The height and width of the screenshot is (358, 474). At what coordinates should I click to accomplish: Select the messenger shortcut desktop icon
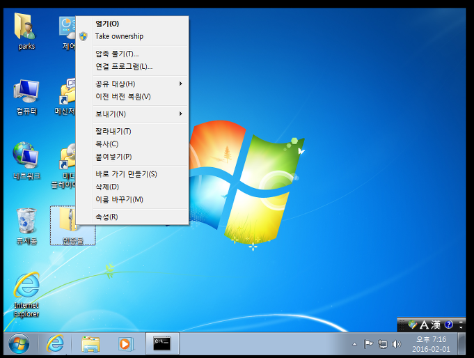pos(65,97)
